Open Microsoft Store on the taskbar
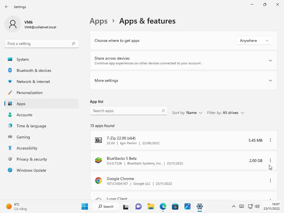 click(175, 206)
